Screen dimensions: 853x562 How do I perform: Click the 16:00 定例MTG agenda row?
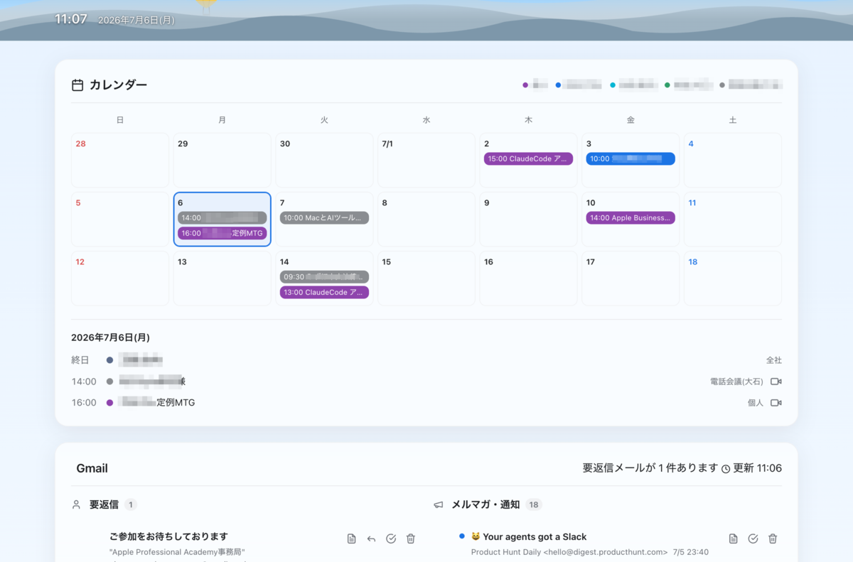(426, 403)
